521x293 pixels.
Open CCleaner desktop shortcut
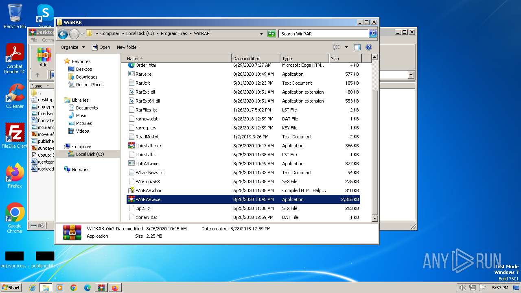pyautogui.click(x=15, y=96)
